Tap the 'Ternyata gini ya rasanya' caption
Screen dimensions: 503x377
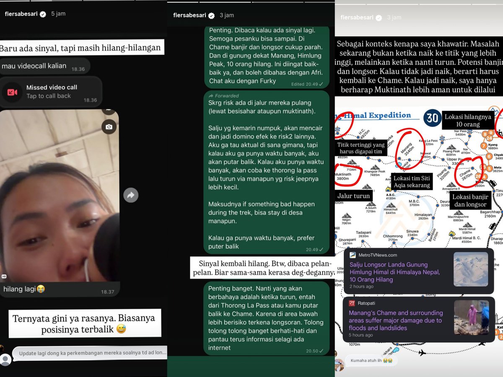pyautogui.click(x=85, y=324)
